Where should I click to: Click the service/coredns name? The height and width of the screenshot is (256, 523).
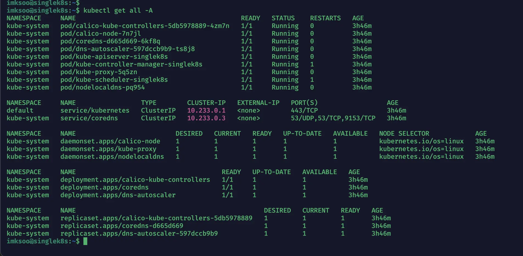[89, 118]
